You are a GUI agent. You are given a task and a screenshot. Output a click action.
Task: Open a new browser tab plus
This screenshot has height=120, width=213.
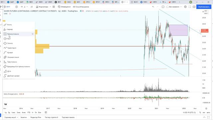[x=179, y=2]
